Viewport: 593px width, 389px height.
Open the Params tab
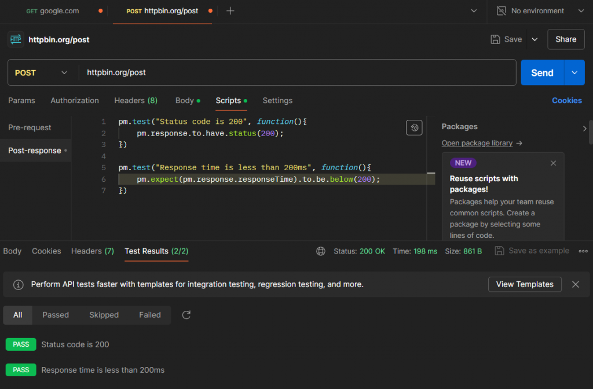21,101
